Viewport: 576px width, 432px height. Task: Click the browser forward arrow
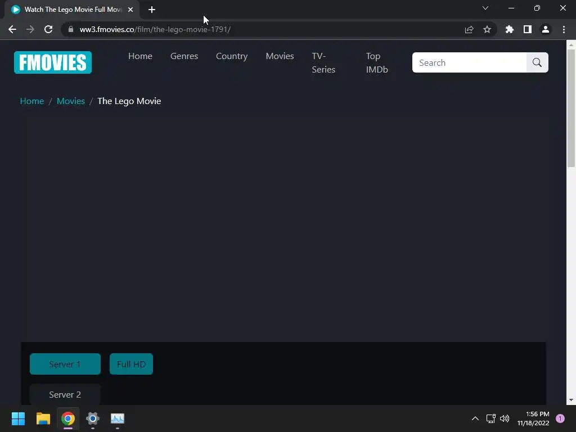(30, 29)
